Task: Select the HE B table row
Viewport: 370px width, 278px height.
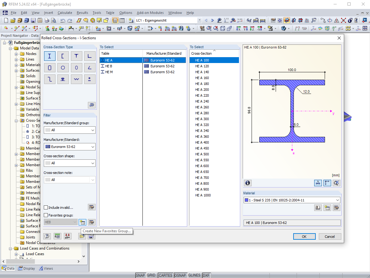Action: pyautogui.click(x=143, y=66)
